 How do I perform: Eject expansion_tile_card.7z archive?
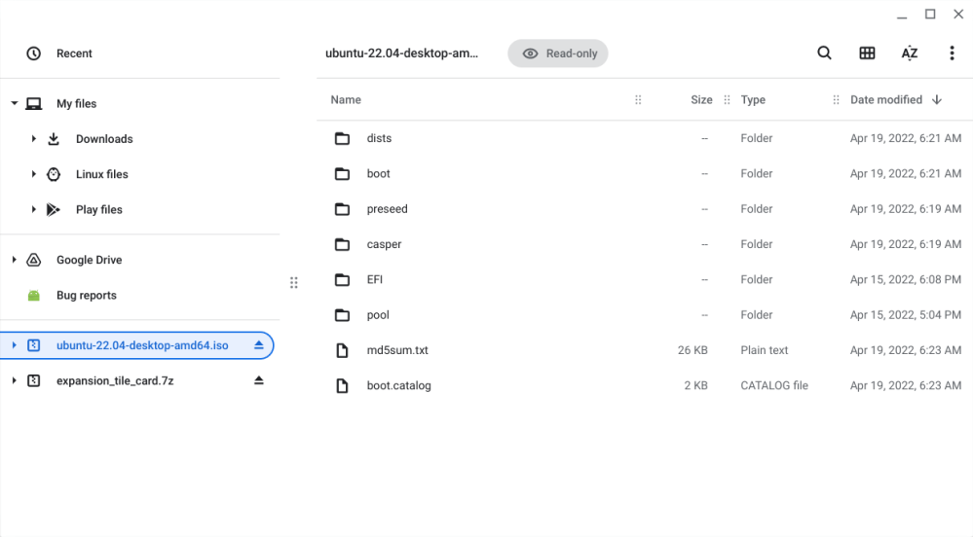[x=259, y=380]
